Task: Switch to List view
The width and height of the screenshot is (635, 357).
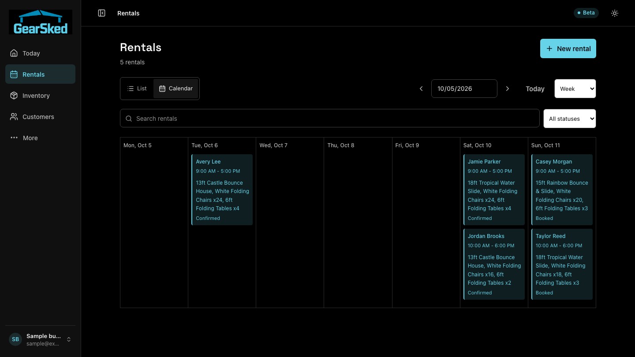Action: coord(137,89)
